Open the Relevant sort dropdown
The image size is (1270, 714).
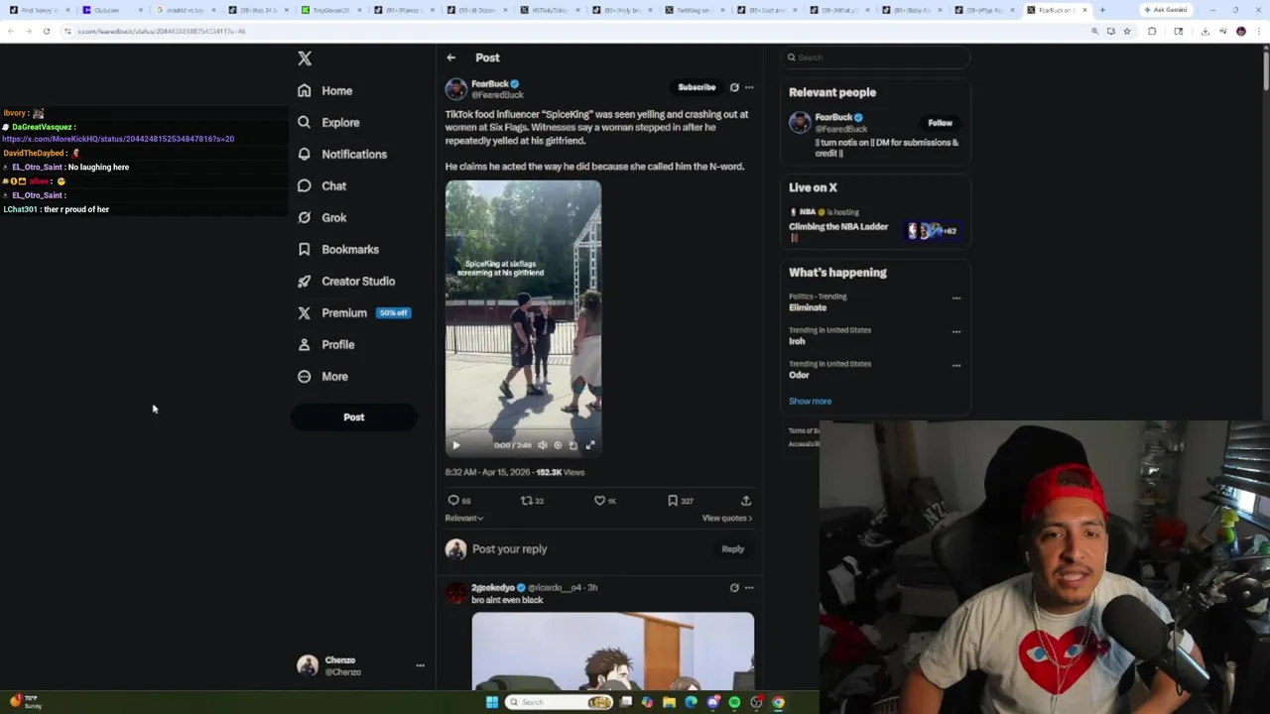[x=464, y=518]
